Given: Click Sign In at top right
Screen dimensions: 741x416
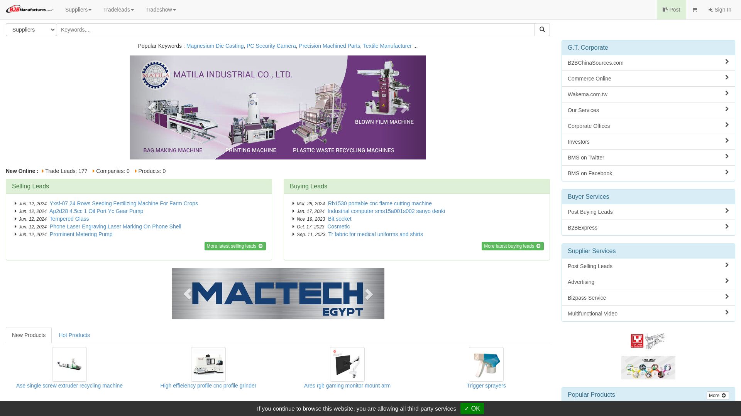Looking at the screenshot, I should (720, 10).
